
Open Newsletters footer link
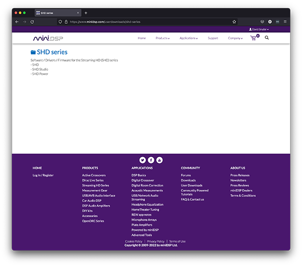(x=238, y=180)
